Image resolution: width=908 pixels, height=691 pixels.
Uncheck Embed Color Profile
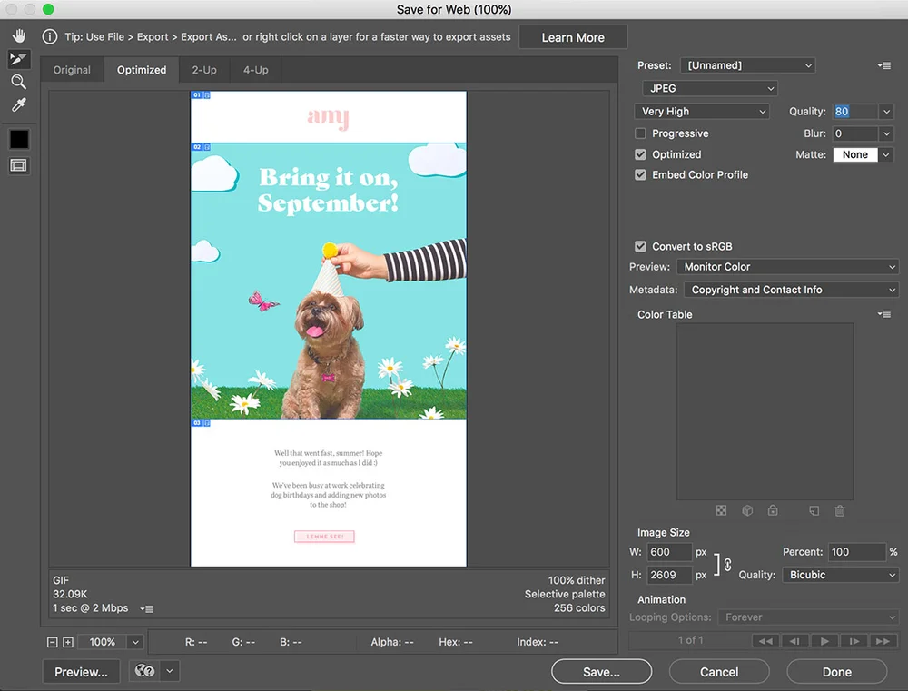coord(641,174)
